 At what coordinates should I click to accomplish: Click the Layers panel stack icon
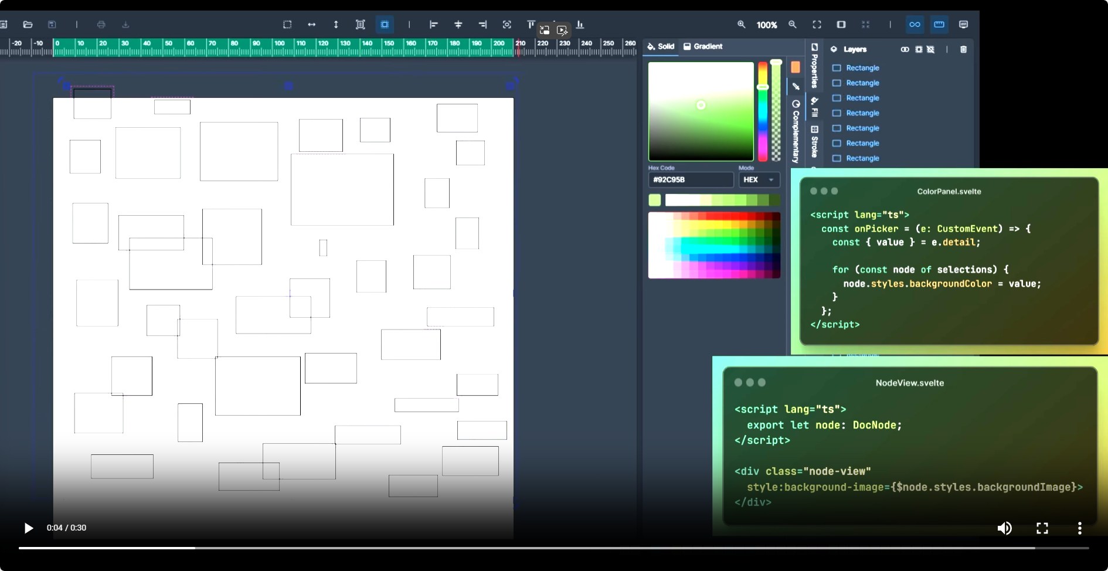(834, 49)
